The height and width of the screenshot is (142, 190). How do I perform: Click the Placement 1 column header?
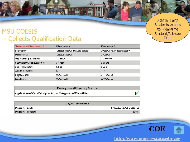pos(63,46)
